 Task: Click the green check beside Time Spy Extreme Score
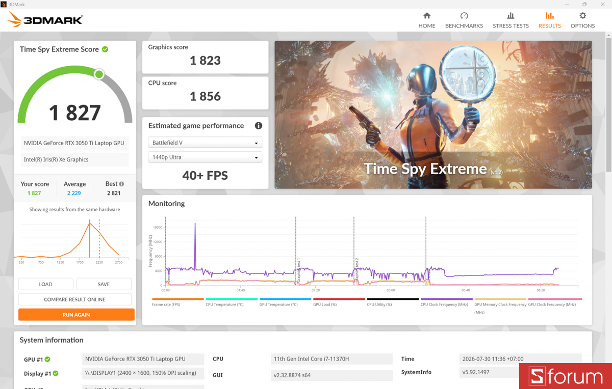(105, 49)
